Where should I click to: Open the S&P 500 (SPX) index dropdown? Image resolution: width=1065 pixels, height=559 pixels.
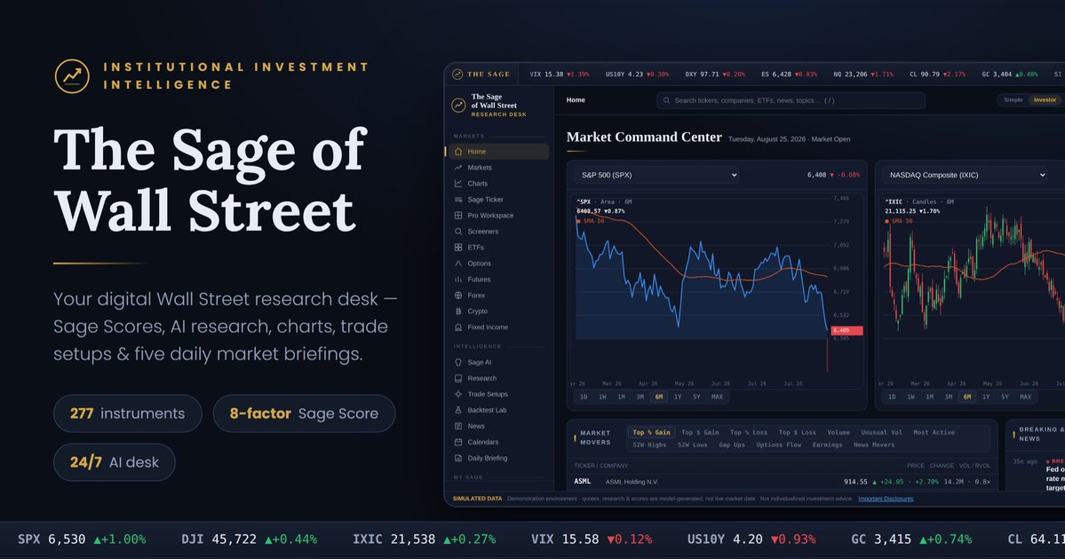click(x=656, y=175)
